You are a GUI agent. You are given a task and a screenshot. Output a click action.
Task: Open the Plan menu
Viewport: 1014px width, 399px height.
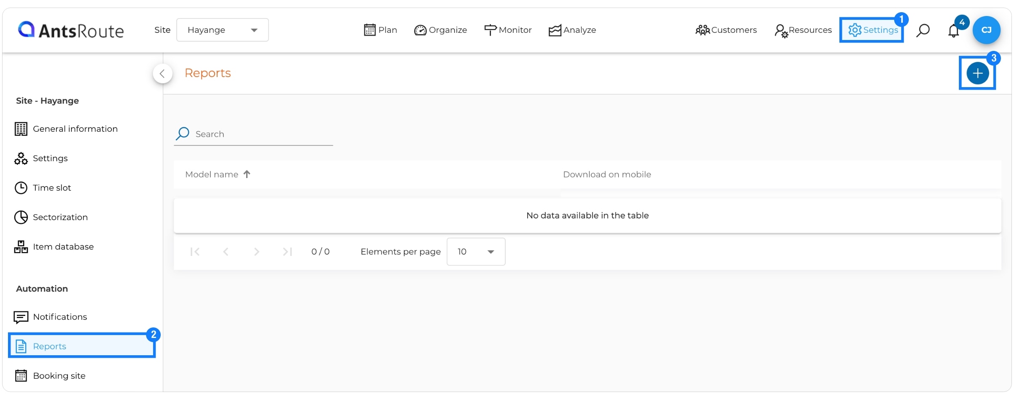(380, 30)
